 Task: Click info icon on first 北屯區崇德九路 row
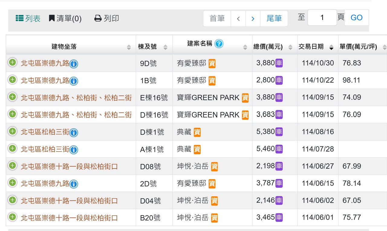(x=74, y=64)
